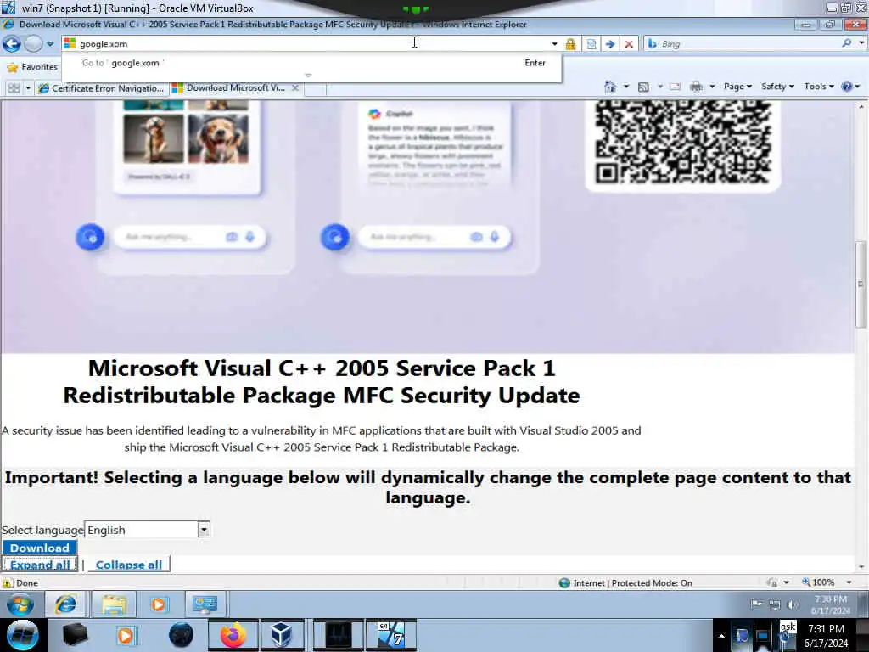
Task: Open the recent pages dropdown beside Forward
Action: (x=50, y=43)
